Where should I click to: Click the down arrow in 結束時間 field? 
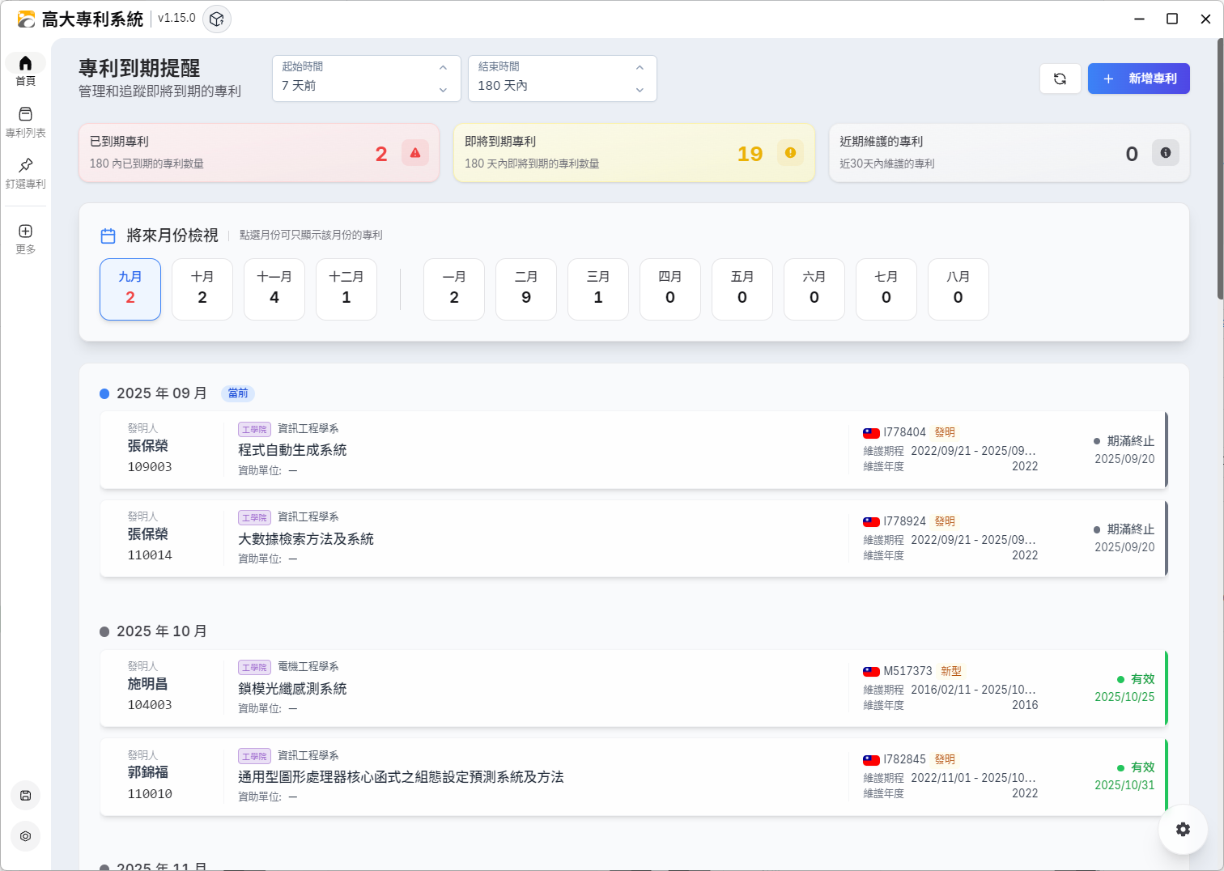click(x=640, y=90)
